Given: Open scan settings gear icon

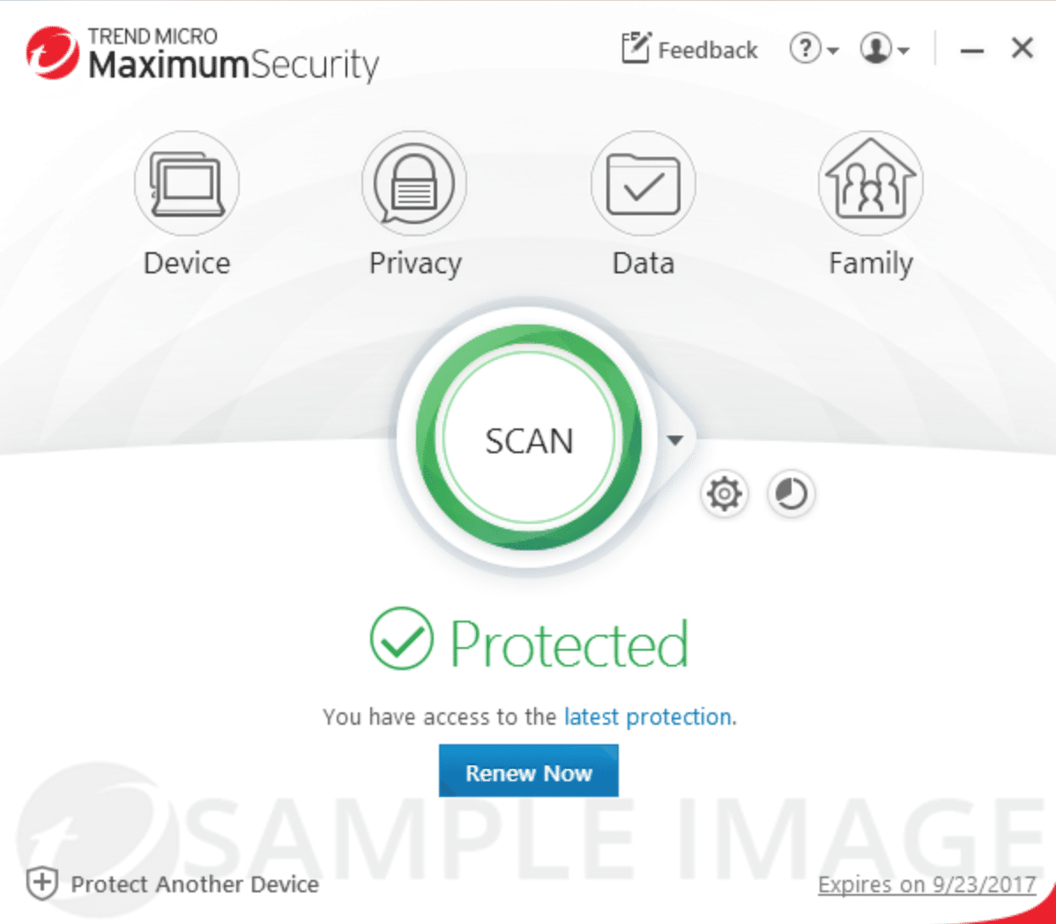Looking at the screenshot, I should pos(724,495).
